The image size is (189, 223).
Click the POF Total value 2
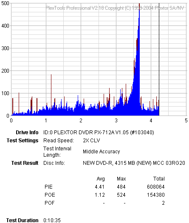[163, 203]
